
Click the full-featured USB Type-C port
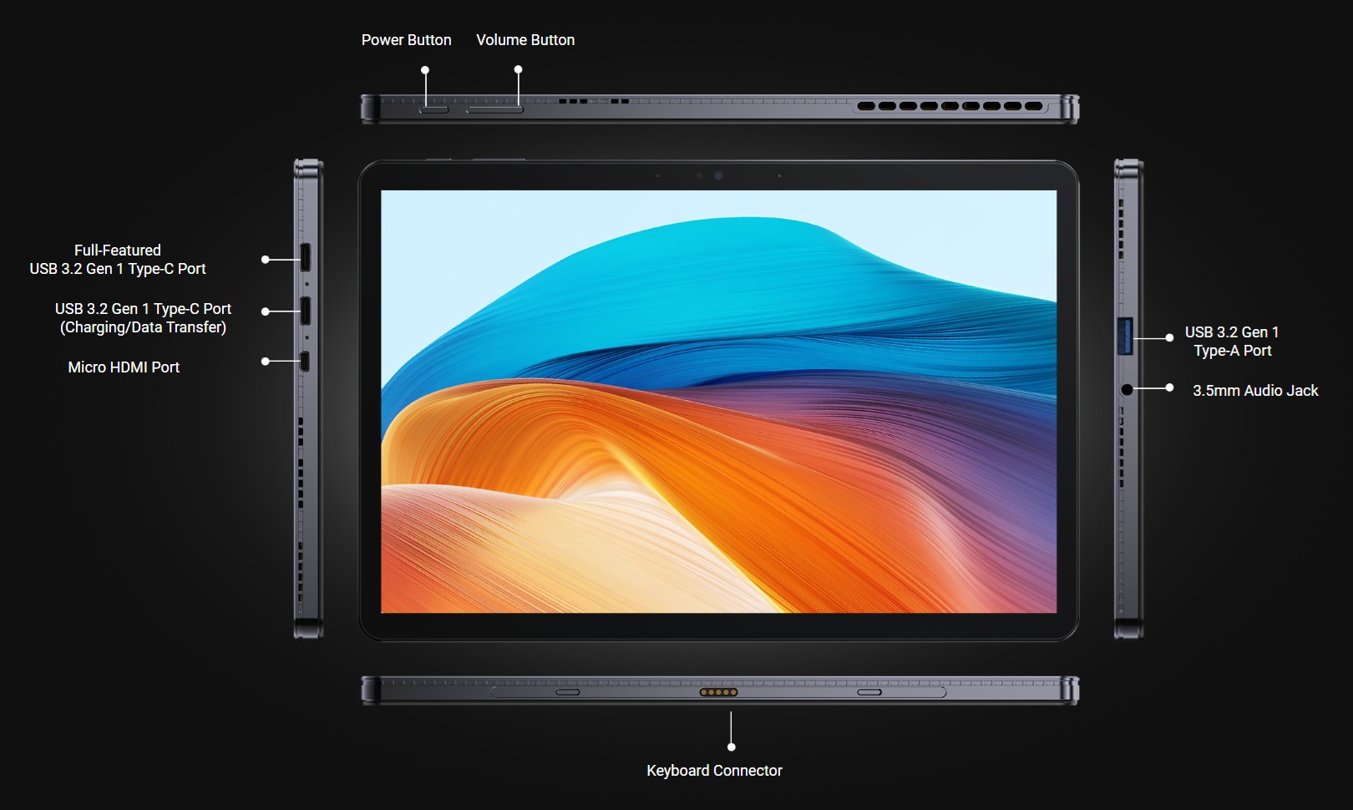click(306, 257)
